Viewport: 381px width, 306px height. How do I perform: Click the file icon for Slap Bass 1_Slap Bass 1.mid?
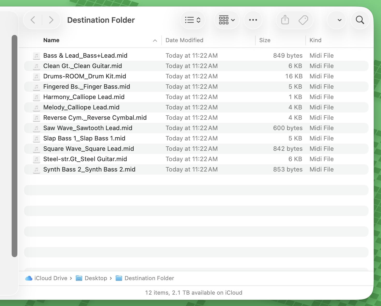37,138
